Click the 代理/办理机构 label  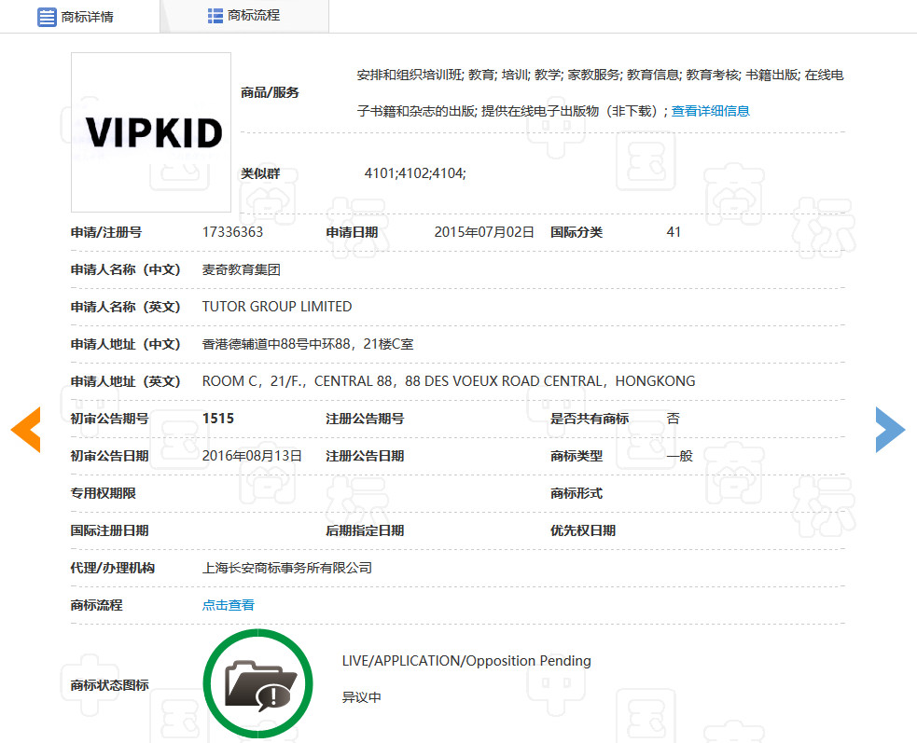click(112, 569)
